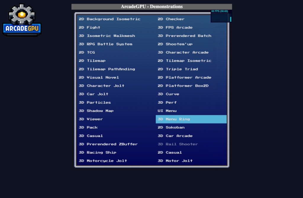Click the ArcadeGPU gear logo
Screen dimensions: 303x198
[22, 20]
